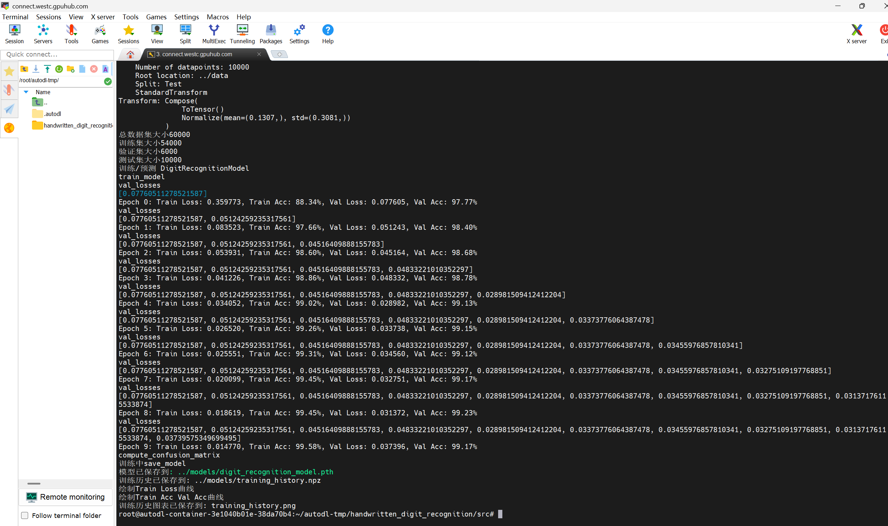This screenshot has width=888, height=526.
Task: Open the X server menu
Action: click(103, 17)
